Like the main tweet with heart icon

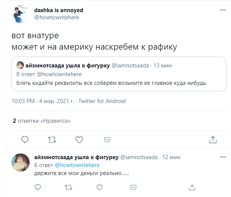point(79,139)
